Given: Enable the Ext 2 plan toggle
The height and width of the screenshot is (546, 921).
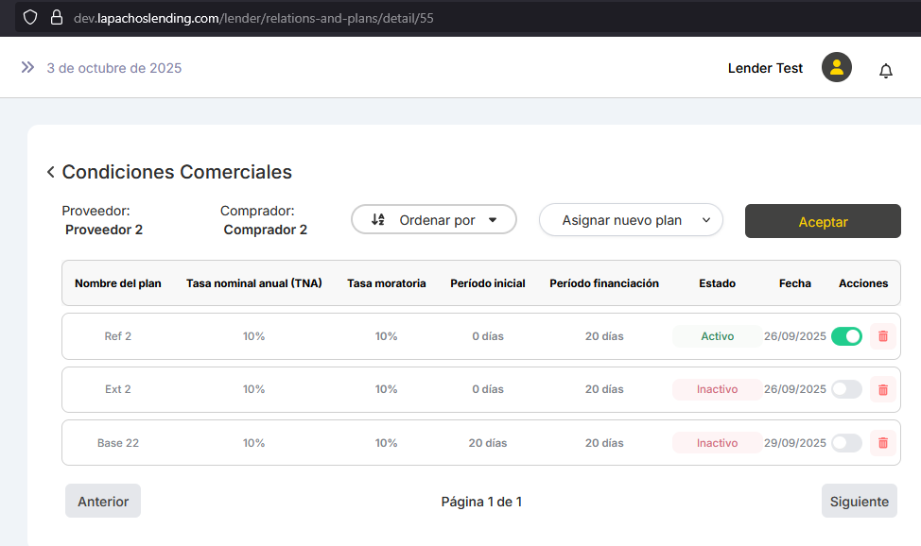Looking at the screenshot, I should [846, 389].
